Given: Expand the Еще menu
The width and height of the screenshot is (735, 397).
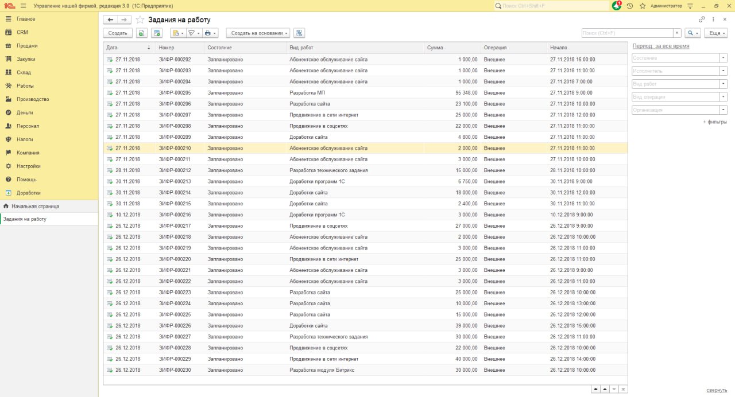Looking at the screenshot, I should [x=715, y=33].
